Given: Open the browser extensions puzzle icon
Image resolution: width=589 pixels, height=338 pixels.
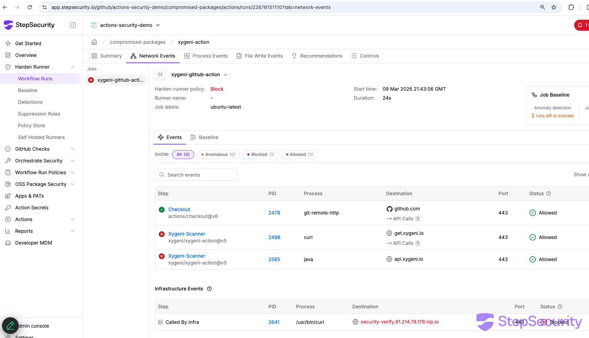Looking at the screenshot, I should (571, 7).
